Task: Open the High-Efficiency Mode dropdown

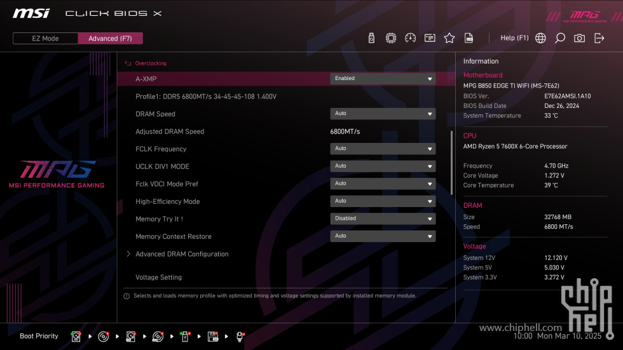Action: pyautogui.click(x=383, y=201)
